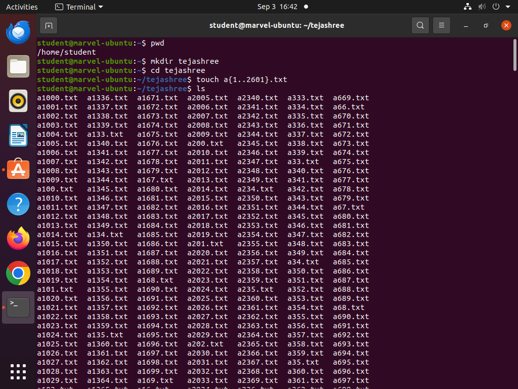Open a new terminal tab
This screenshot has width=518, height=389.
click(x=49, y=25)
